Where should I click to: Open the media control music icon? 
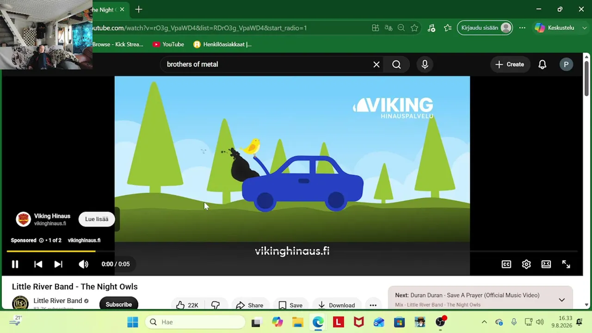click(x=431, y=28)
